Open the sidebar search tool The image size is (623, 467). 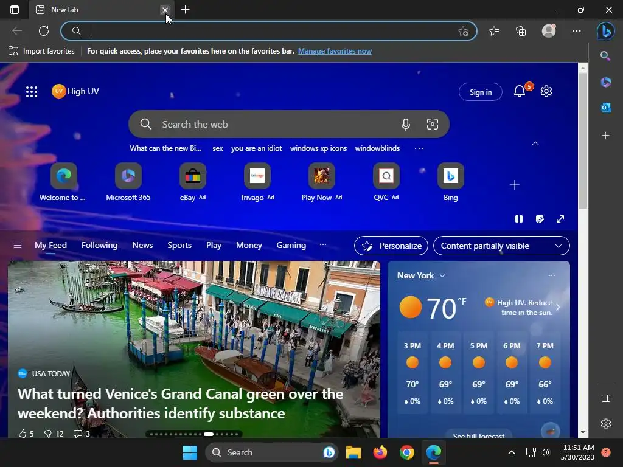[605, 56]
